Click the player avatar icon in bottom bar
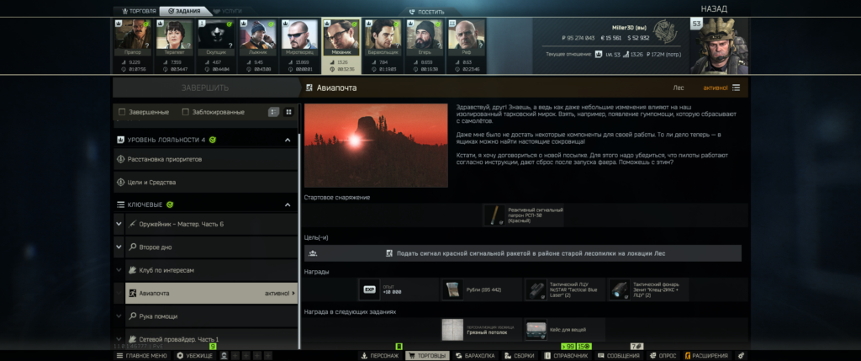Screen dimensions: 861x361 pyautogui.click(x=224, y=356)
